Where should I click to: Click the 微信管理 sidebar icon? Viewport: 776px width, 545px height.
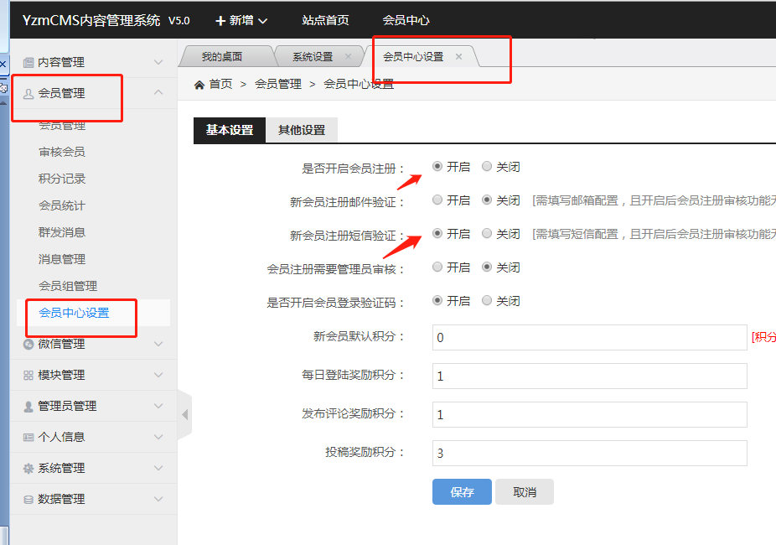(28, 344)
